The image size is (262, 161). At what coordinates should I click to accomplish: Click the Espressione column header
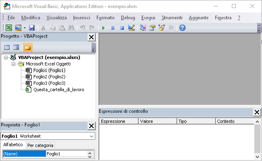click(119, 121)
